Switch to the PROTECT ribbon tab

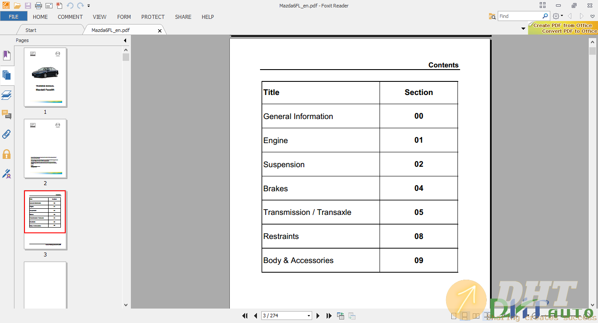tap(153, 17)
